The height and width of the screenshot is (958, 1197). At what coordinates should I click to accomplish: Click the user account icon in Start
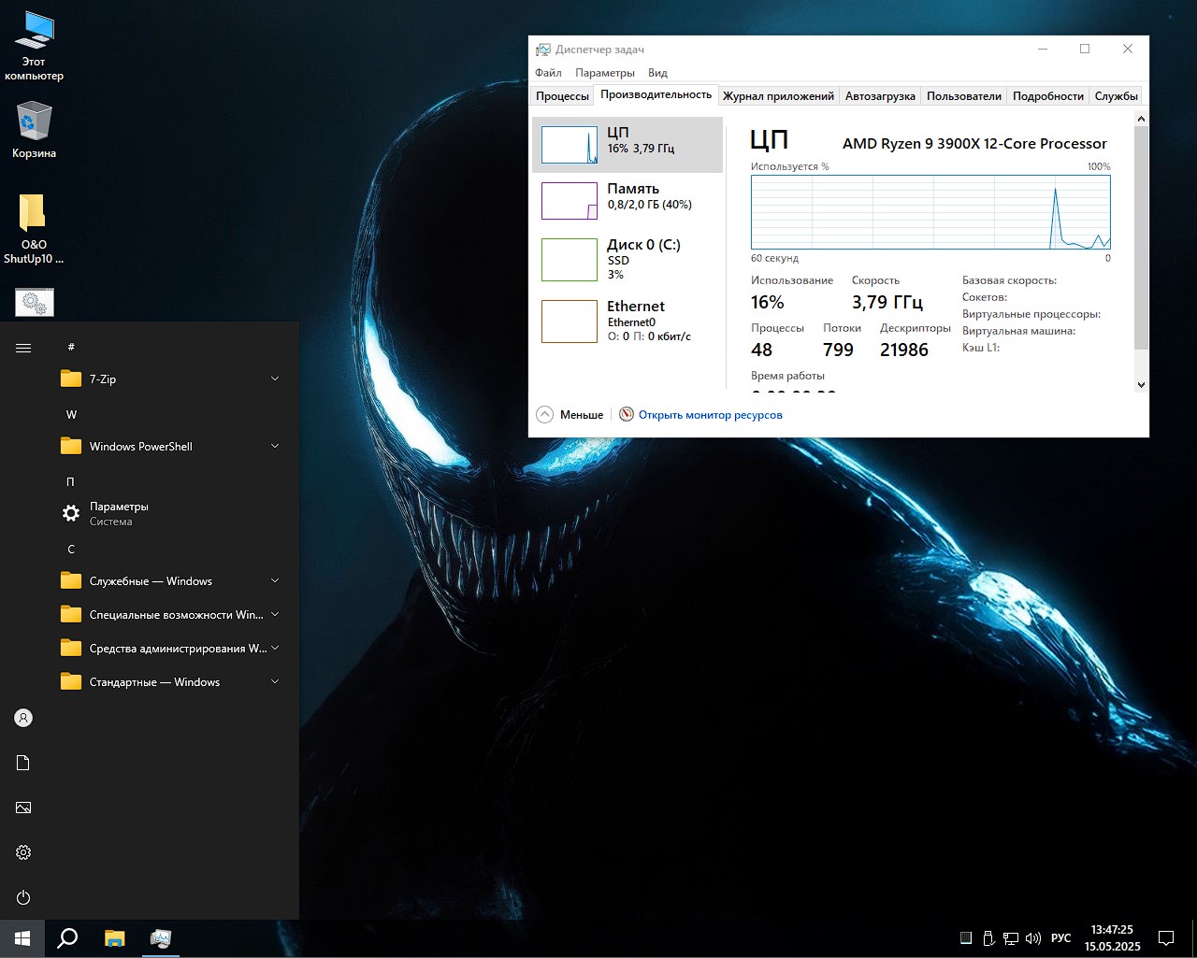click(23, 718)
